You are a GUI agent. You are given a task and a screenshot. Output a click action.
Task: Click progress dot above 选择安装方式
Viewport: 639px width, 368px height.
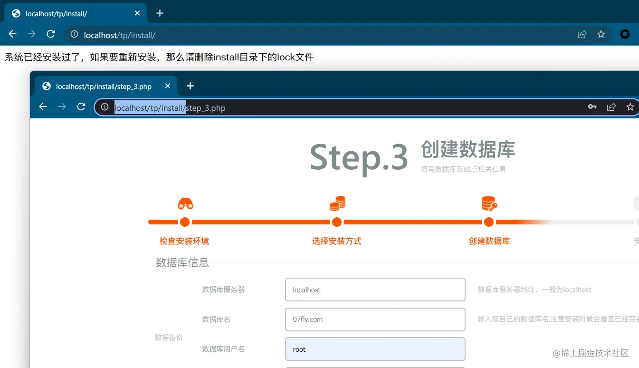[337, 222]
